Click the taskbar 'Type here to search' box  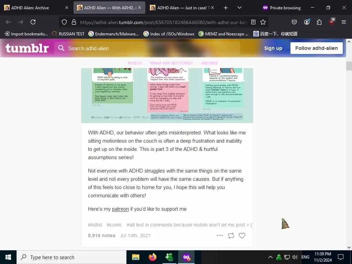(71, 257)
